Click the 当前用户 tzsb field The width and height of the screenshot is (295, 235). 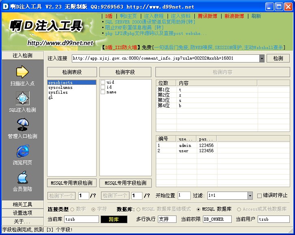pos(273,220)
